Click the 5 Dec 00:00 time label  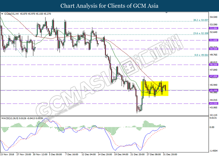pos(55,154)
